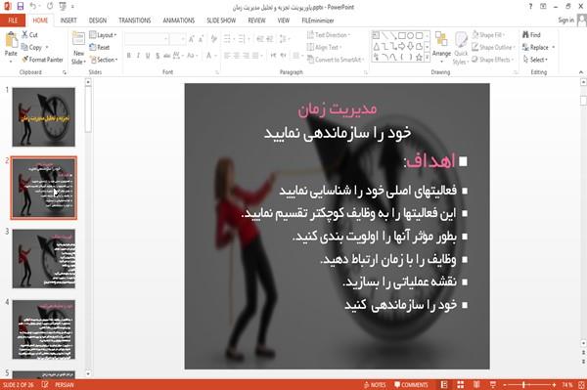The image size is (587, 390).
Task: Switch to Reading view
Action: pyautogui.click(x=476, y=385)
